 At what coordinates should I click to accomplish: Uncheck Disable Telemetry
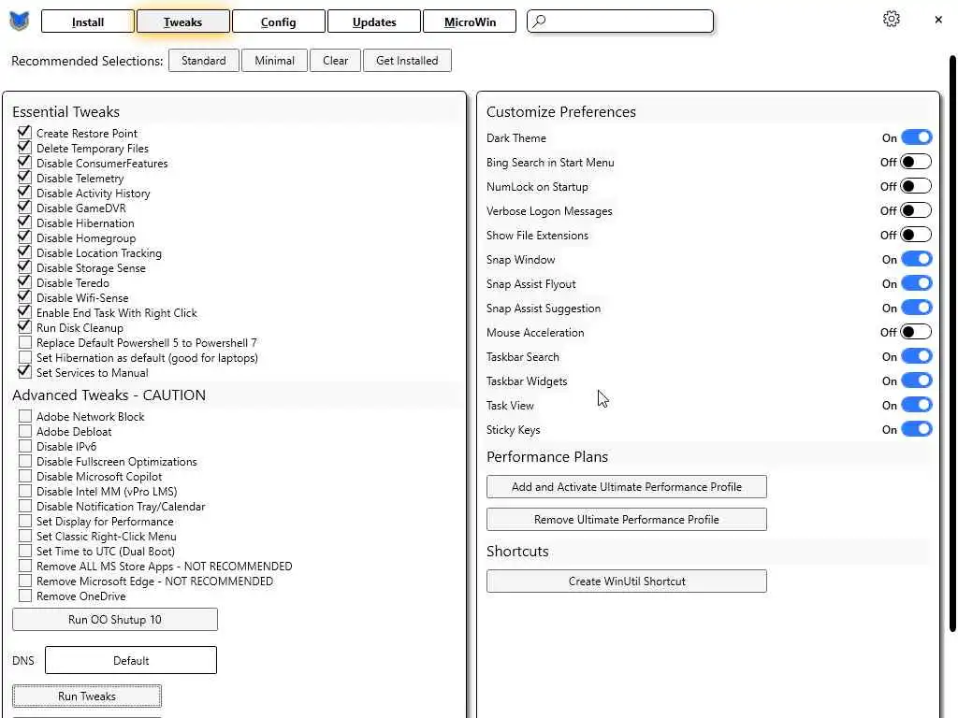point(25,178)
